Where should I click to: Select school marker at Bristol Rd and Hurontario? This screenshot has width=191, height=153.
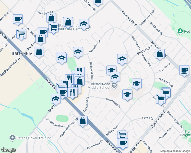click(x=56, y=99)
